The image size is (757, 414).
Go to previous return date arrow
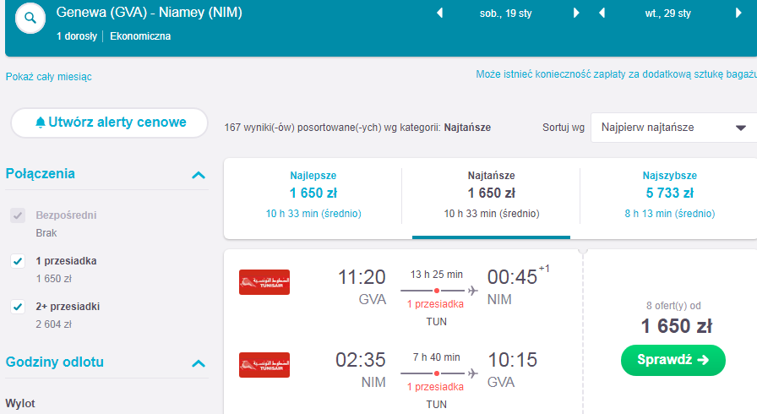pyautogui.click(x=602, y=13)
